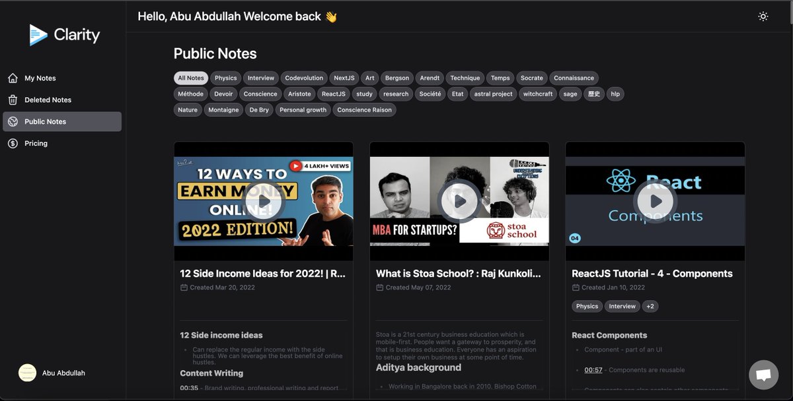
Task: Filter notes by hlp tag
Action: tap(615, 94)
